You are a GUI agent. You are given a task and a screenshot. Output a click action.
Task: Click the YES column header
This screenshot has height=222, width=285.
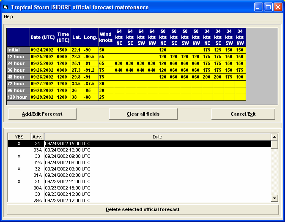click(19, 137)
